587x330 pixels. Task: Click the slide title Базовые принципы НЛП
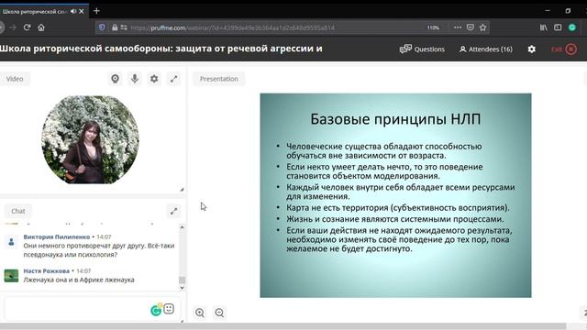pyautogui.click(x=395, y=119)
